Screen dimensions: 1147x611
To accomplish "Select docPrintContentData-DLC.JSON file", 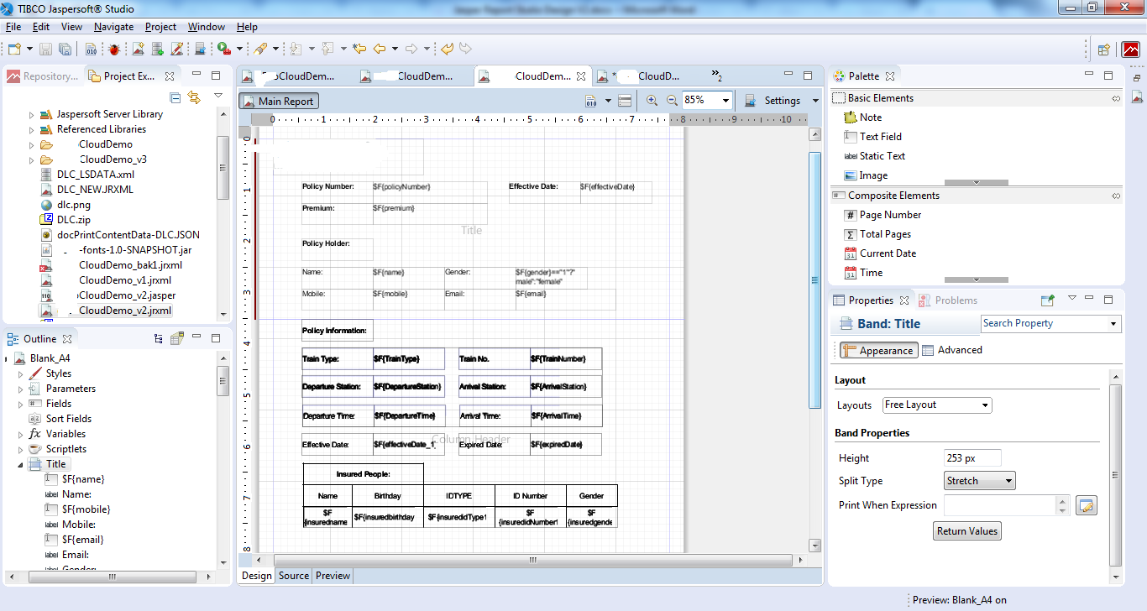I will (120, 235).
